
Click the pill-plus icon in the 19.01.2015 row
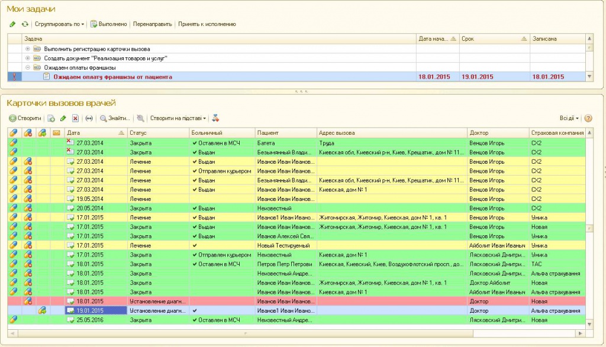[x=42, y=310]
